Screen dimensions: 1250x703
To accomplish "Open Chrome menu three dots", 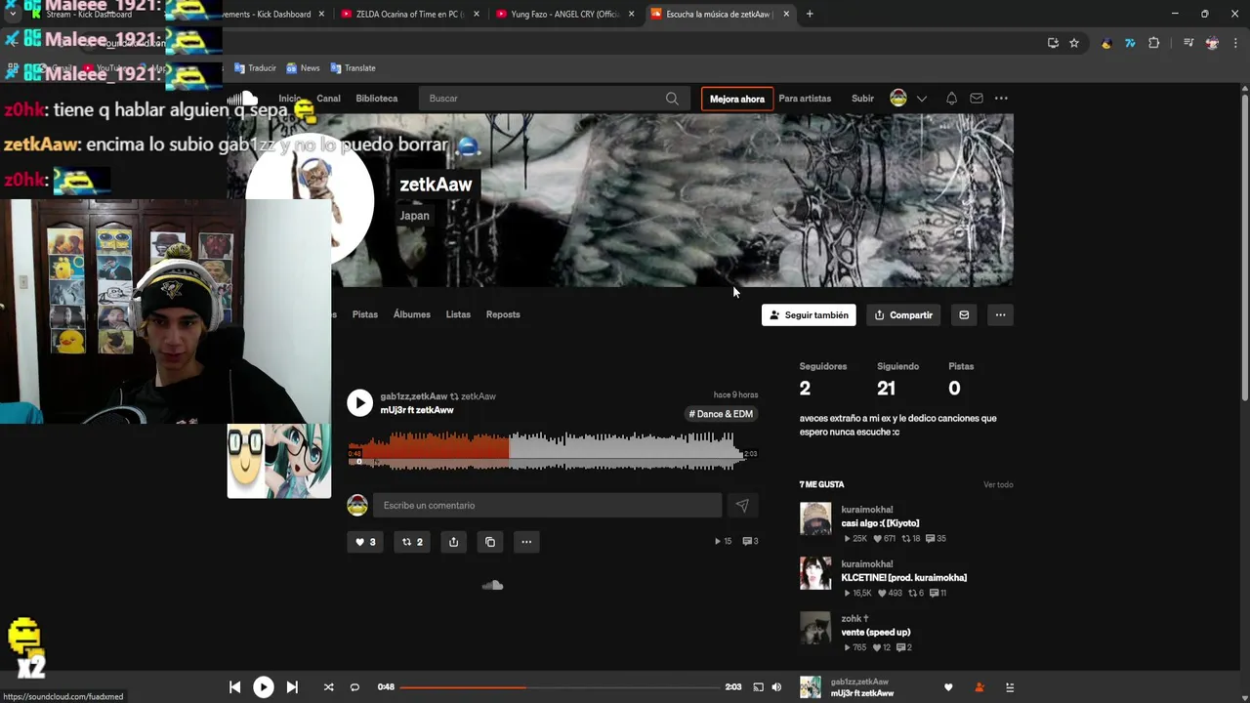I will (x=1235, y=43).
